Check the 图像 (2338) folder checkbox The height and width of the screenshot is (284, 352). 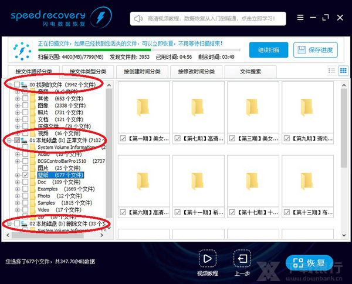25,105
